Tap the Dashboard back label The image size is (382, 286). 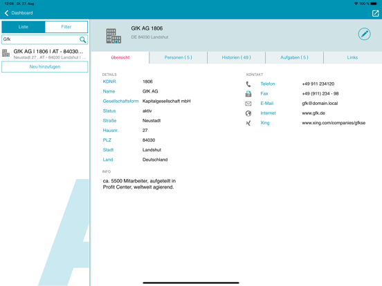coord(22,13)
